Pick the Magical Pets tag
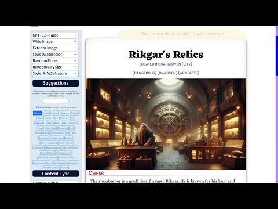Image resolution: width=278 pixels, height=209 pixels. point(73,163)
